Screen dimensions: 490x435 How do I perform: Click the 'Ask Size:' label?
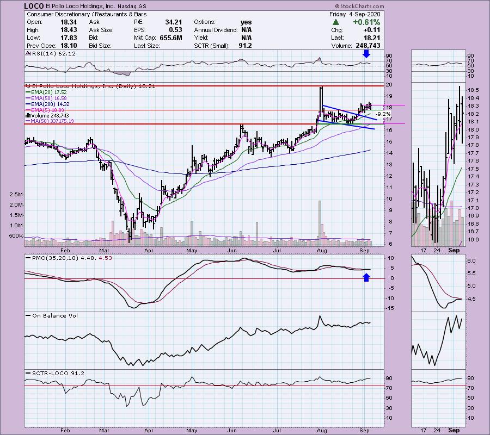[101, 30]
